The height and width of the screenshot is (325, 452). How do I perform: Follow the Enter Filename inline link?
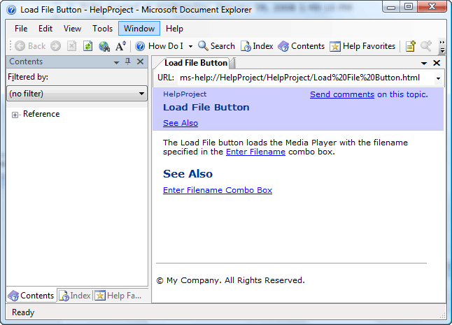[255, 152]
